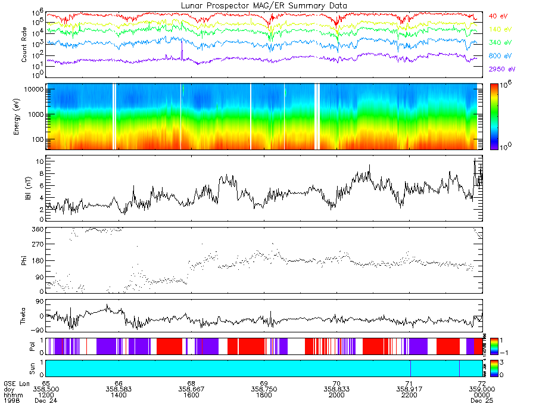Click the 2200 time axis label
This screenshot has width=536, height=417.
pos(409,395)
